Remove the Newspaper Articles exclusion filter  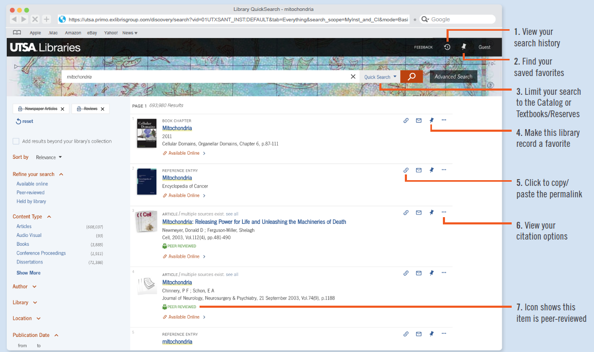point(63,109)
